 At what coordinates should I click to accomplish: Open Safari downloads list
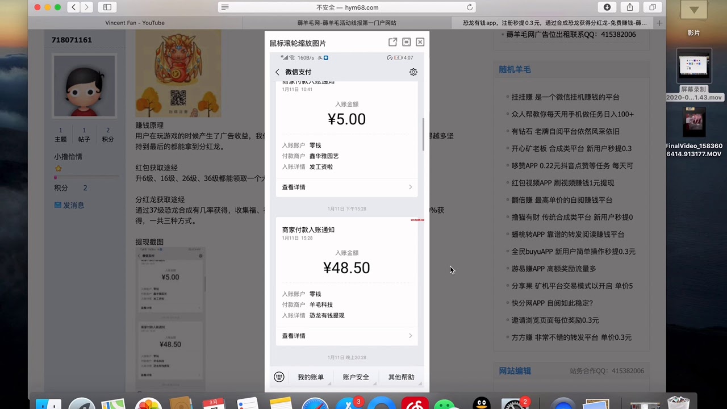coord(607,7)
